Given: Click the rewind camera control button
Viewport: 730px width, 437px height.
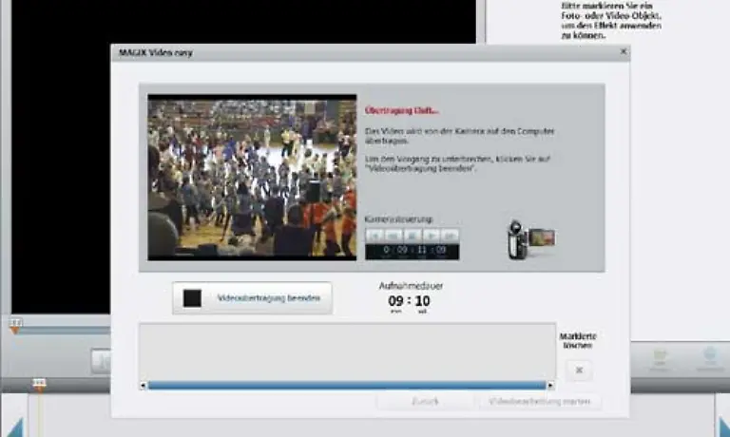Looking at the screenshot, I should click(375, 235).
